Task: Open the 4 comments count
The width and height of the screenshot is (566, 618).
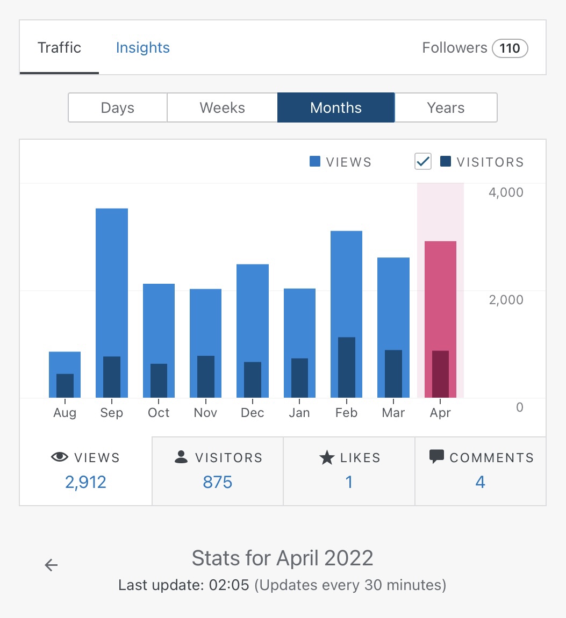Action: click(x=480, y=482)
